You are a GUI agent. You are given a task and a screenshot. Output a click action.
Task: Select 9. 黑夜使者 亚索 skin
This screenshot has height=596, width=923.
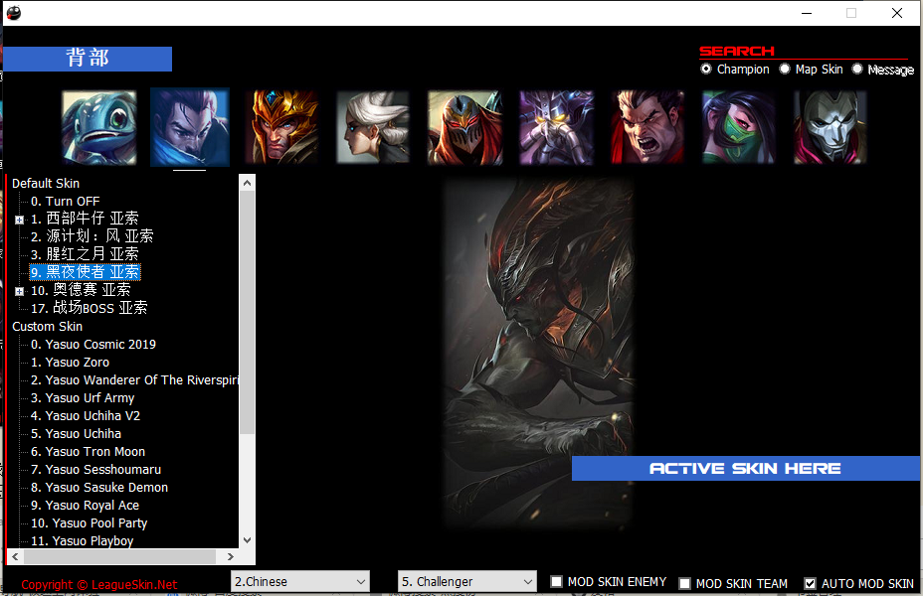tap(85, 272)
